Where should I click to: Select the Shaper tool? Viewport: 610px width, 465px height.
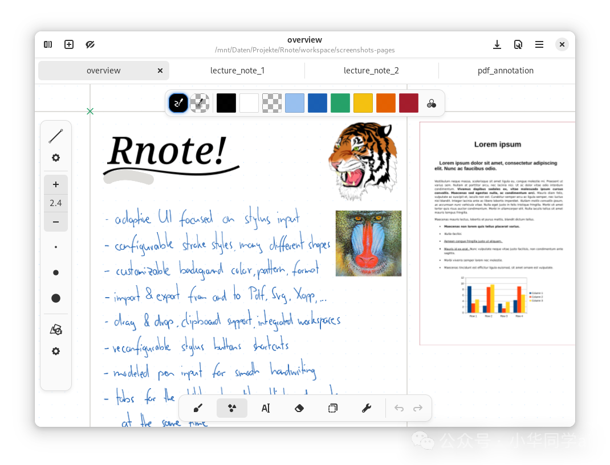pos(232,408)
